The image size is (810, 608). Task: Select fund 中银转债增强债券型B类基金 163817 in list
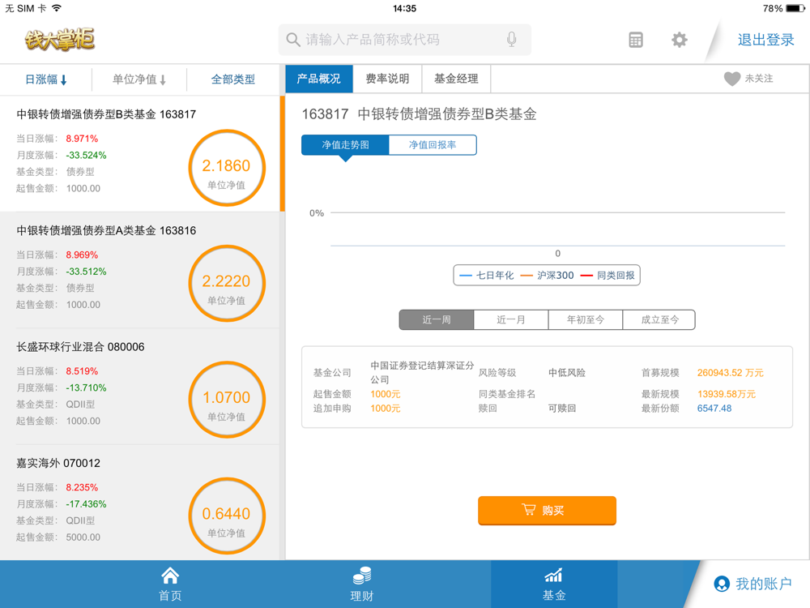click(x=140, y=153)
